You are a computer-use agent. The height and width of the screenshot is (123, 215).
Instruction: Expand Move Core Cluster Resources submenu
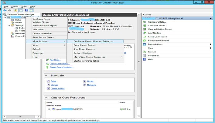121,57
